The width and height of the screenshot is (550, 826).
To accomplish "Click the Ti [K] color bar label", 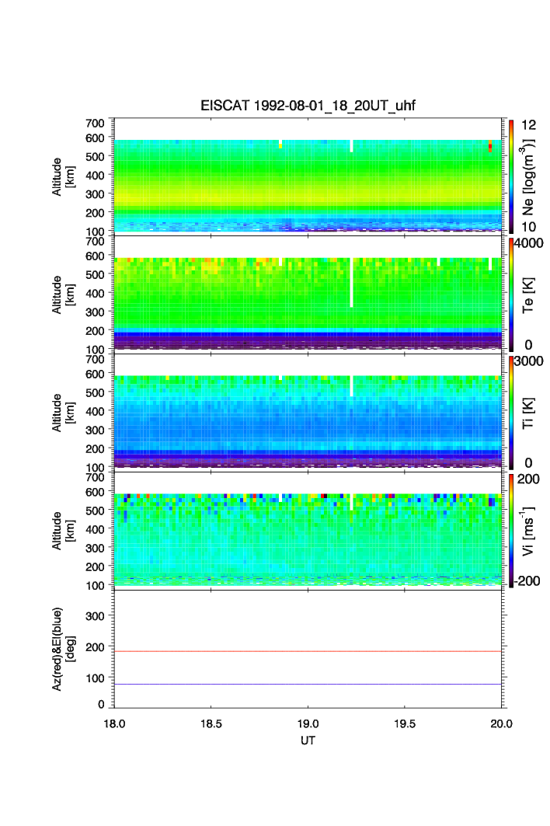I will click(528, 413).
